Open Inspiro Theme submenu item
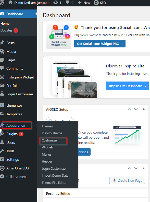Image resolution: width=150 pixels, height=202 pixels. (x=52, y=133)
